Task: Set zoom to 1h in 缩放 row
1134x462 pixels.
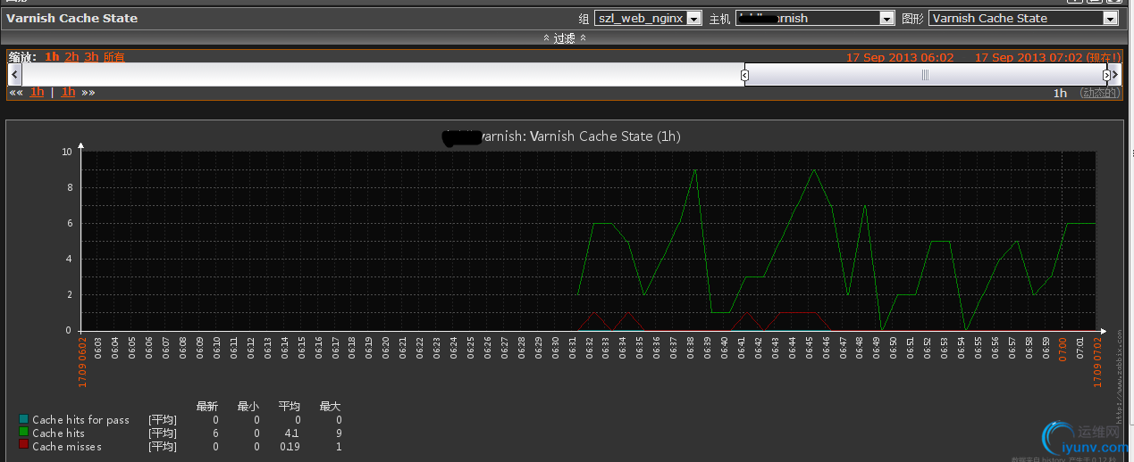Action: coord(52,56)
